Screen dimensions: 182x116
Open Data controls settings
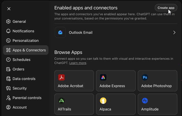click(24, 79)
